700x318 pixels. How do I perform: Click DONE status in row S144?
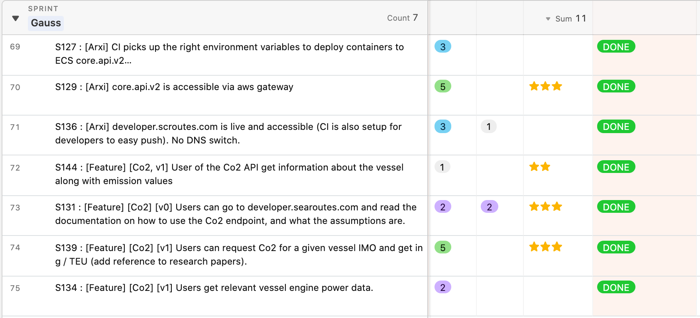(x=616, y=167)
